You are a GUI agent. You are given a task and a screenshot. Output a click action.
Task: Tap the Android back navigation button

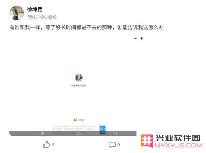115,134
